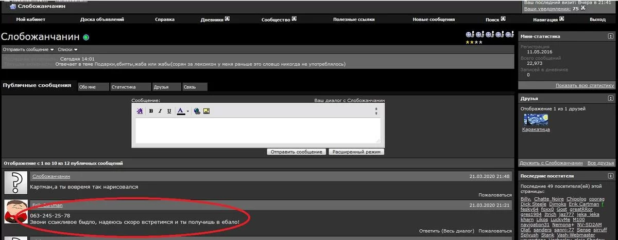Open visitor greatRRor profile
Screen dimensions: 618x240
pos(581,210)
